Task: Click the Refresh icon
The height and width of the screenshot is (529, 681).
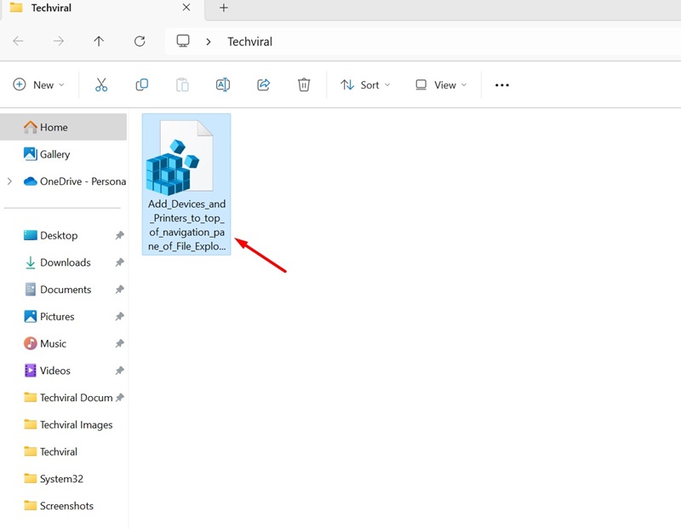Action: 140,41
